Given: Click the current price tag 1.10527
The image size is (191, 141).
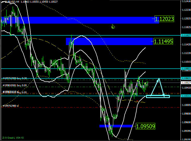Looking at the screenshot, I should (x=186, y=83).
